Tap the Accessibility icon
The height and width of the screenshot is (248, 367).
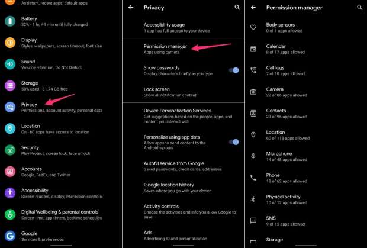click(11, 193)
